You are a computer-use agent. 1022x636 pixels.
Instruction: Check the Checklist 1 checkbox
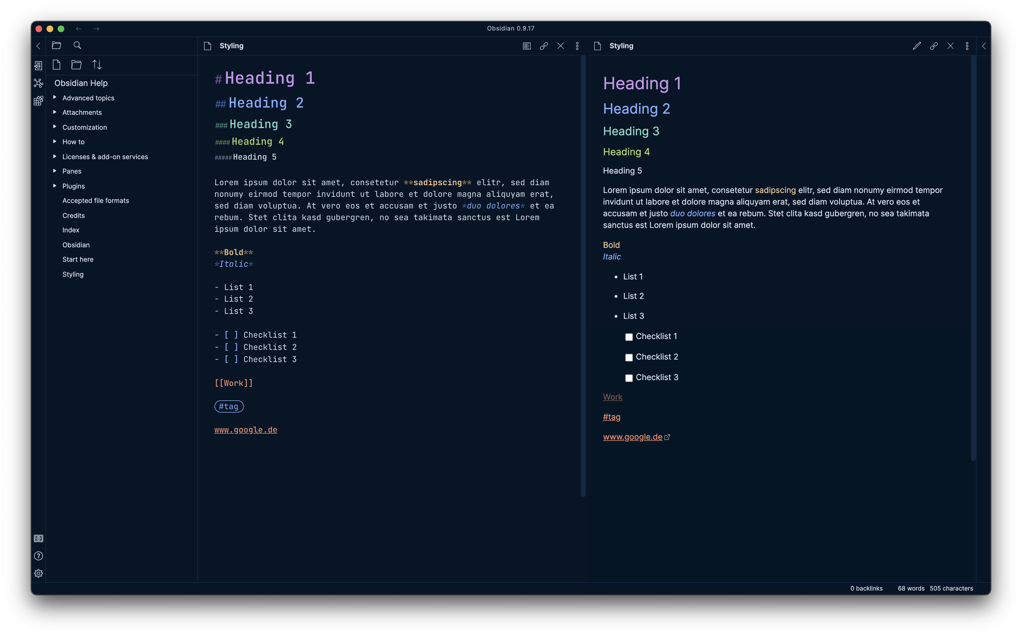[x=628, y=337]
